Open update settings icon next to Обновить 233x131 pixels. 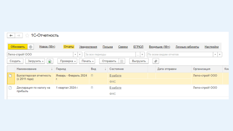point(31,47)
